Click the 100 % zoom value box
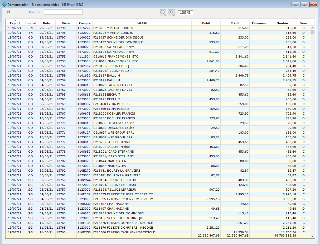The image size is (320, 245). [x=185, y=13]
